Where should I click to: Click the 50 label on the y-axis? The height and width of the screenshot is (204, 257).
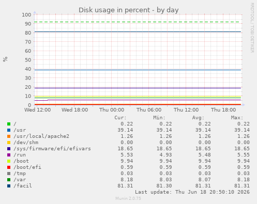coord(28,60)
